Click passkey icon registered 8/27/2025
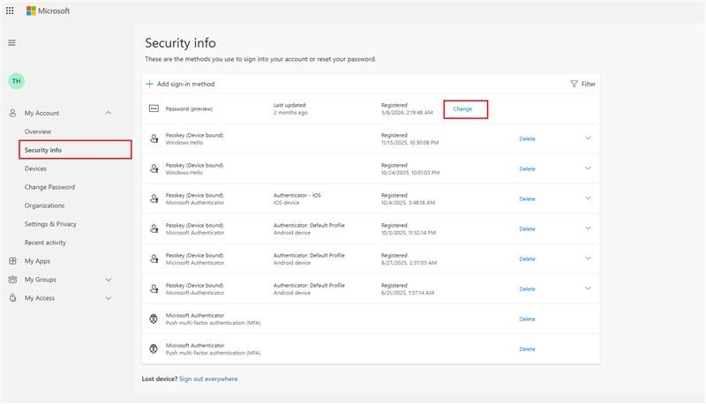 [x=154, y=258]
